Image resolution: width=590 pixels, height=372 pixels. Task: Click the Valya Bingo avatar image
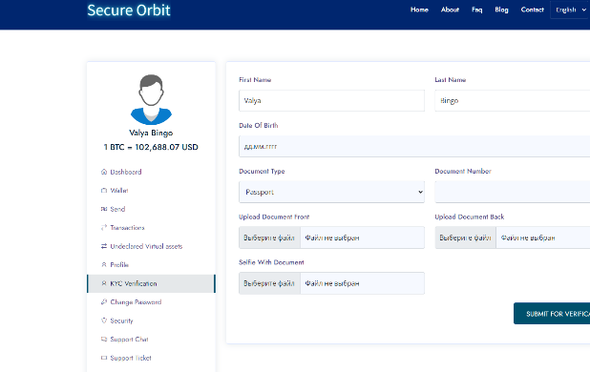151,99
